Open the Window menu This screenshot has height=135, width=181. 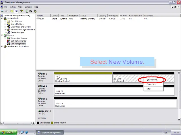click(28, 7)
